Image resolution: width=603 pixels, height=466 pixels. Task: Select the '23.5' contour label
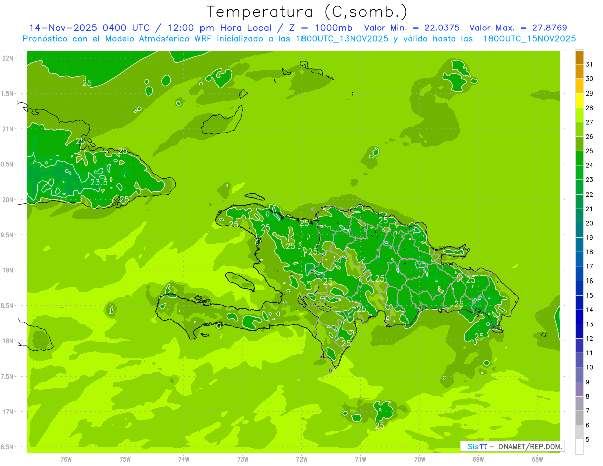99,182
